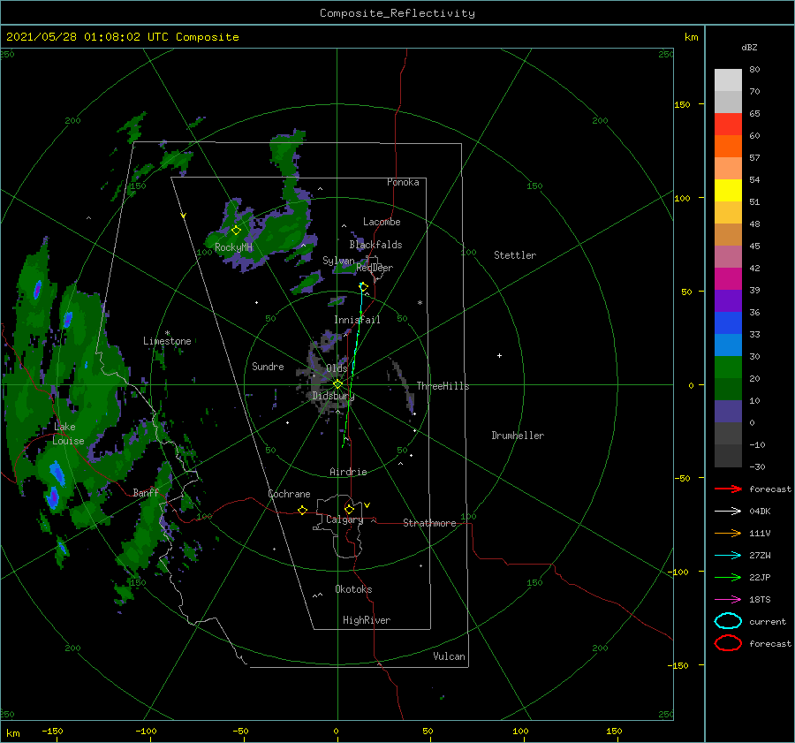795x743 pixels.
Task: Click the -30 value on dBZ scale
Action: pos(757,466)
